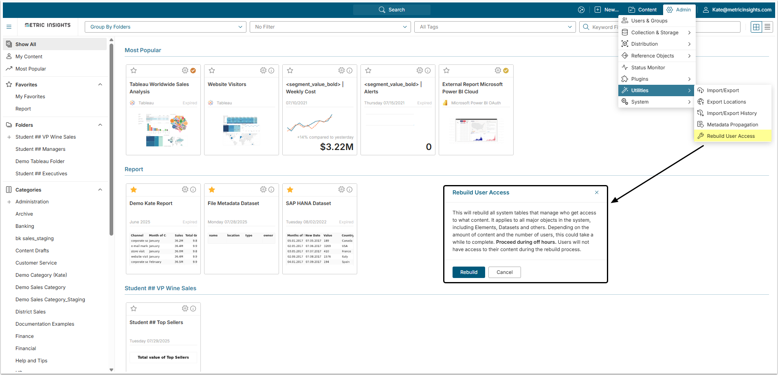Open the Tableau Worldwide Sales Analysis thumbnail
This screenshot has width=778, height=375.
(163, 130)
